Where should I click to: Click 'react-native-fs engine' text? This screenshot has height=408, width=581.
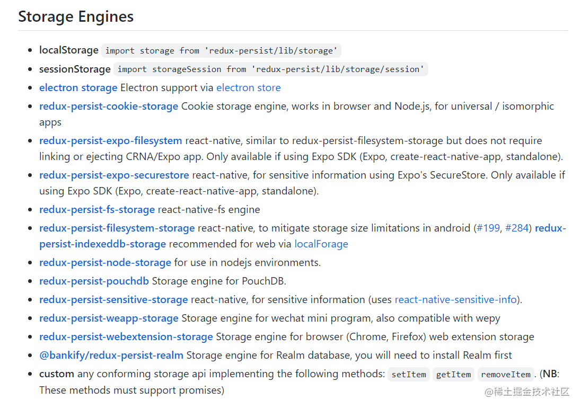point(209,209)
